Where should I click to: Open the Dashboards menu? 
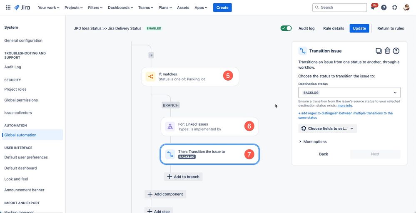coord(120,7)
